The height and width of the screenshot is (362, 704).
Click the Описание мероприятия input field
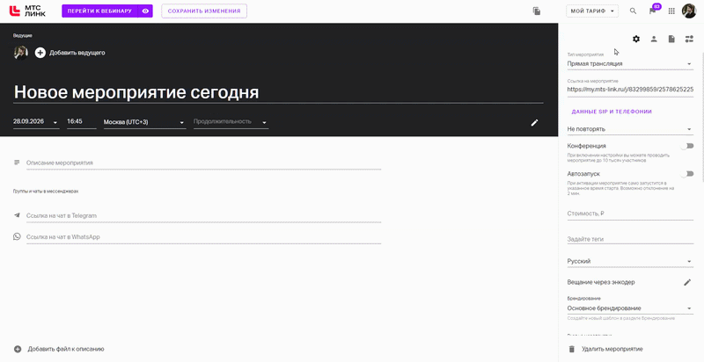coord(203,163)
